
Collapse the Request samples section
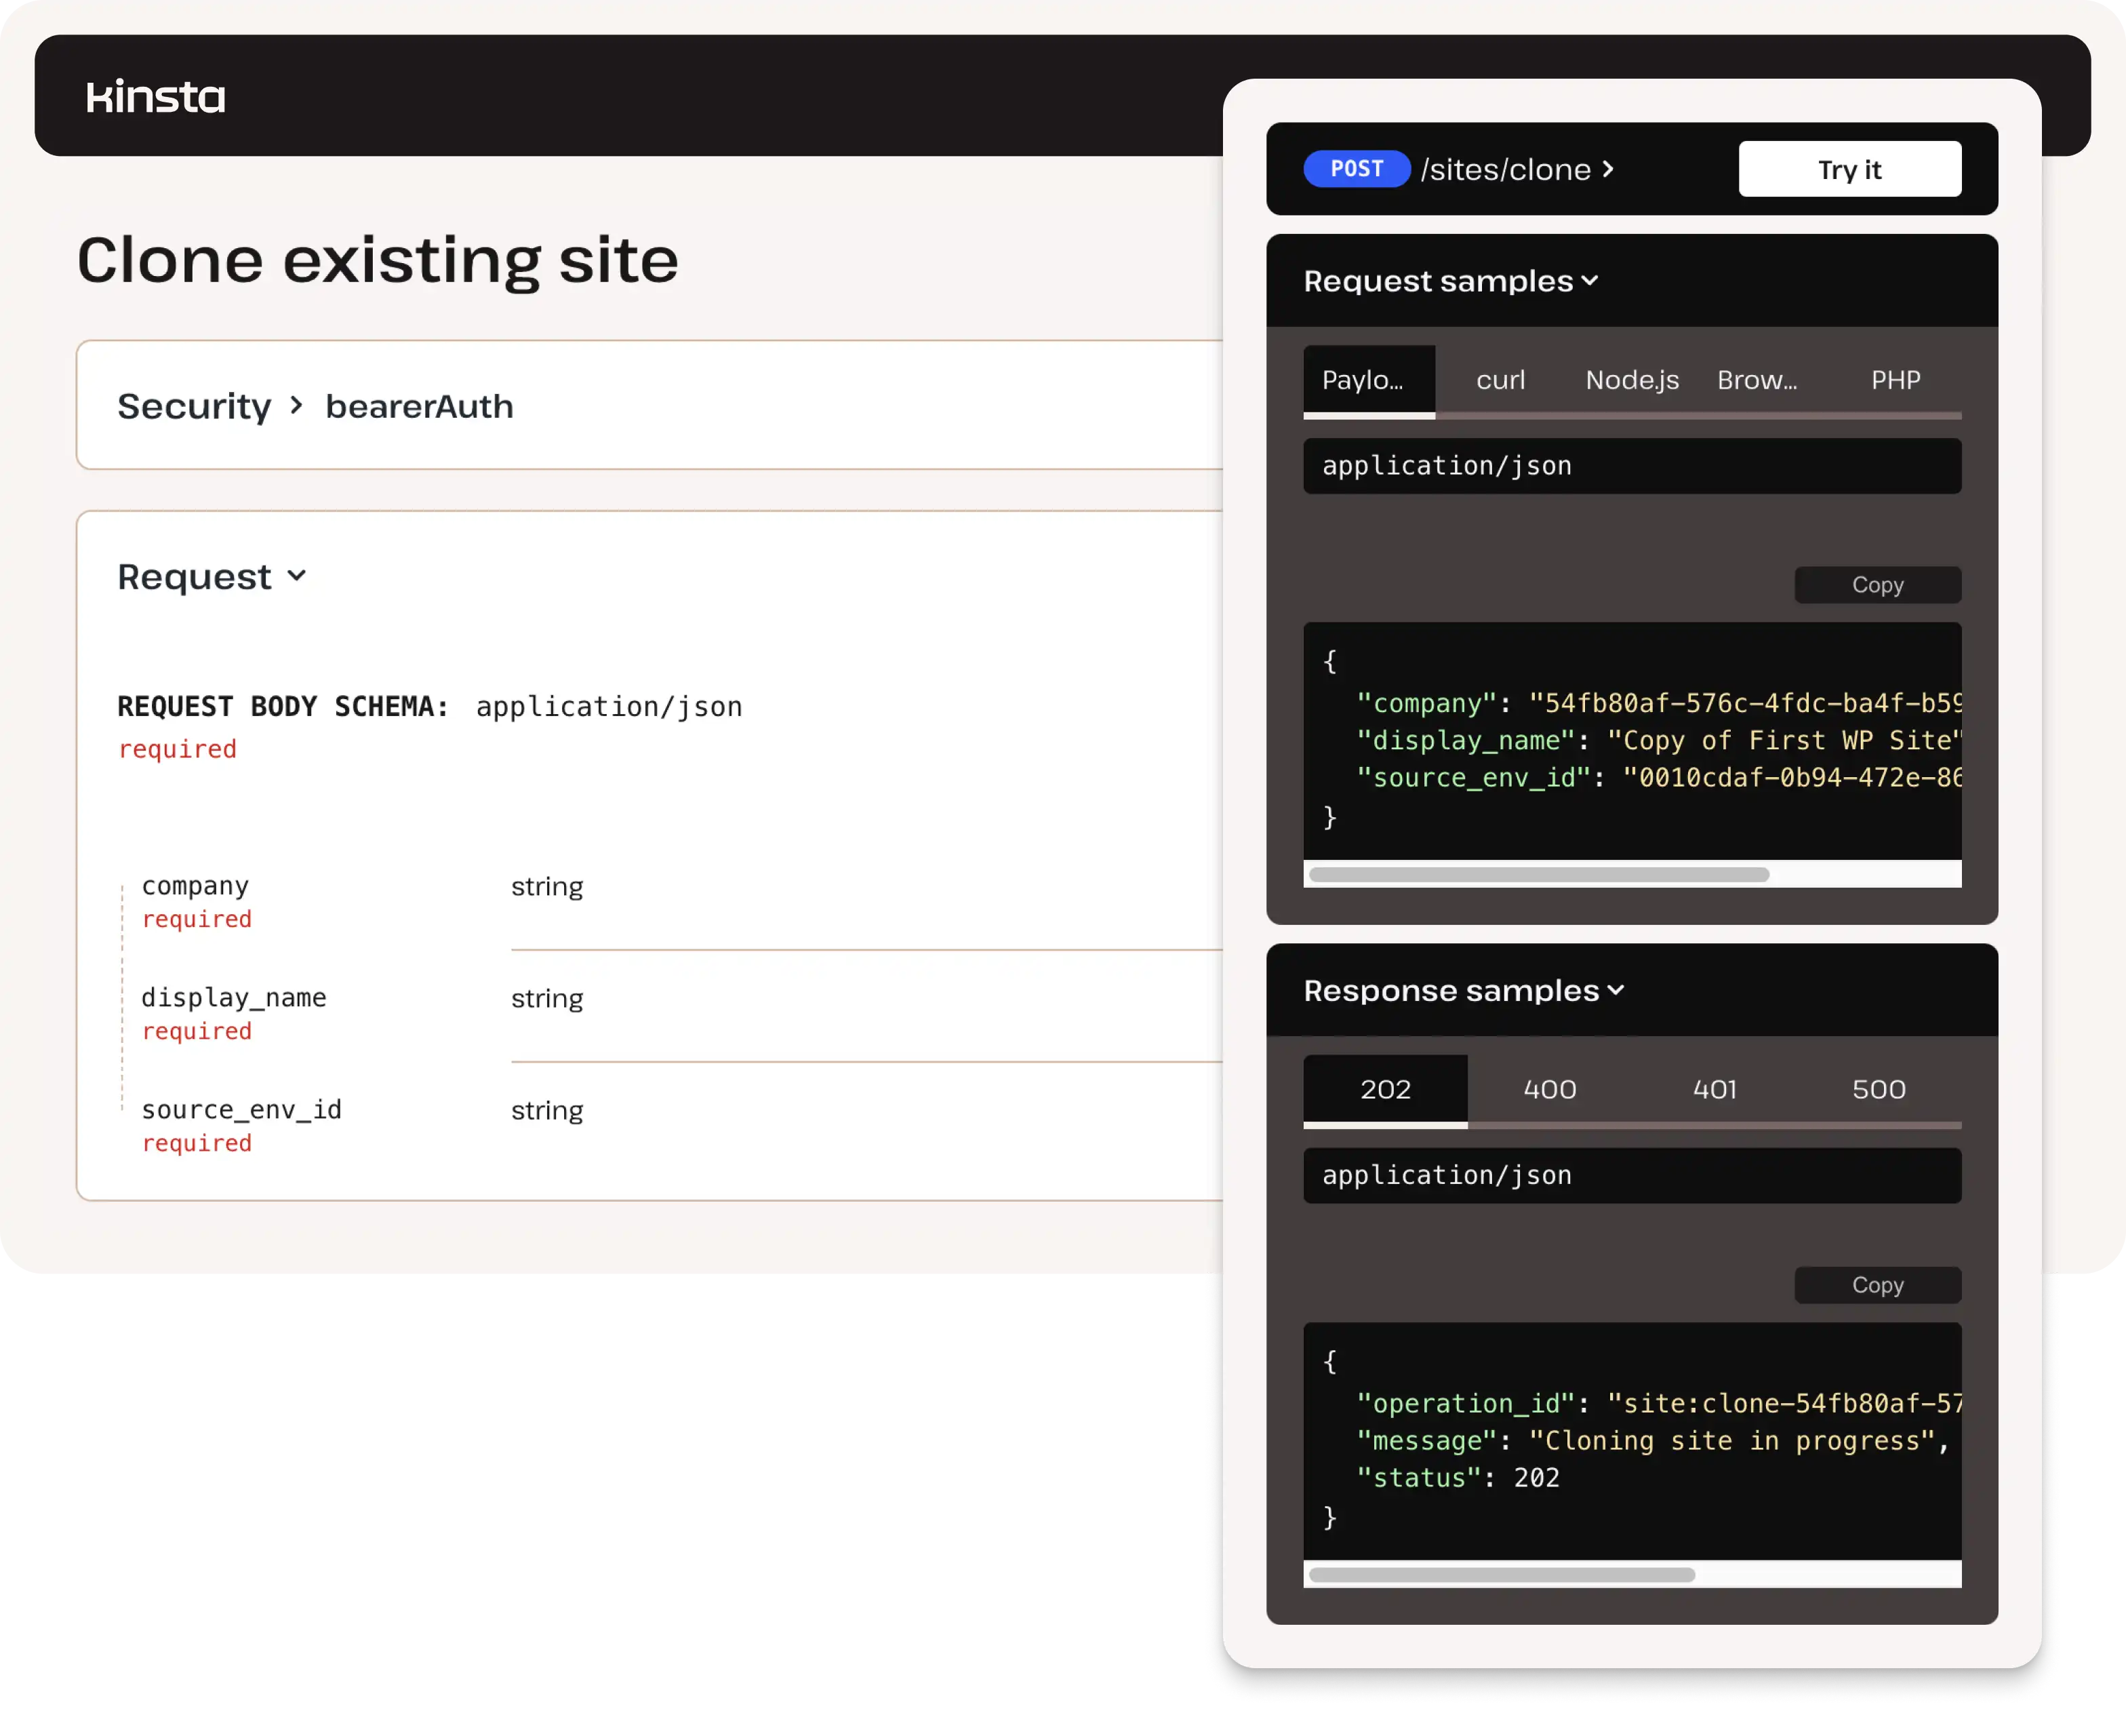click(1590, 281)
